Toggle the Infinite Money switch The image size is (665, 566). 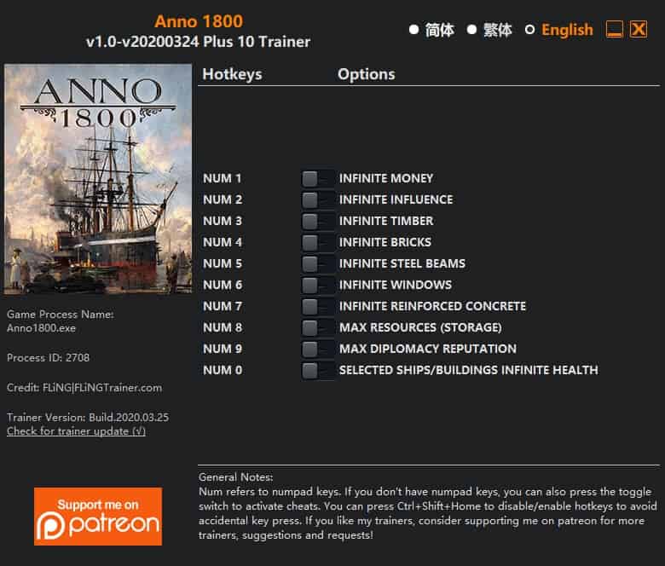(x=318, y=178)
